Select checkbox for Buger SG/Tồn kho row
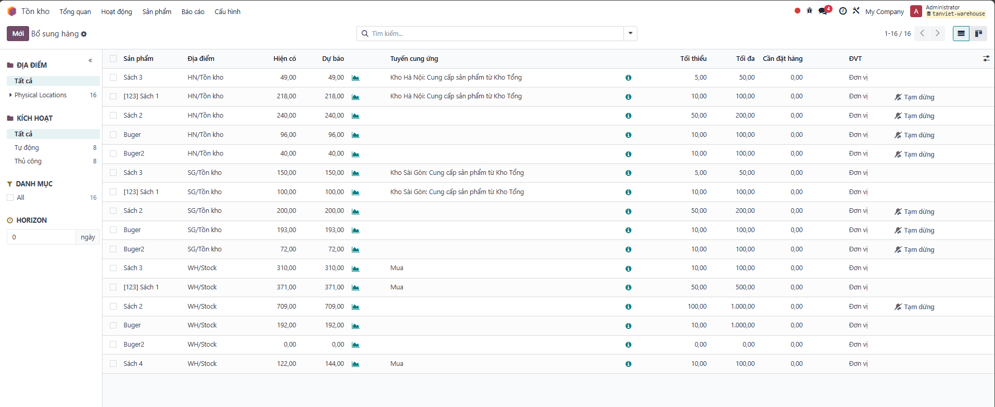The image size is (995, 407). (x=113, y=230)
